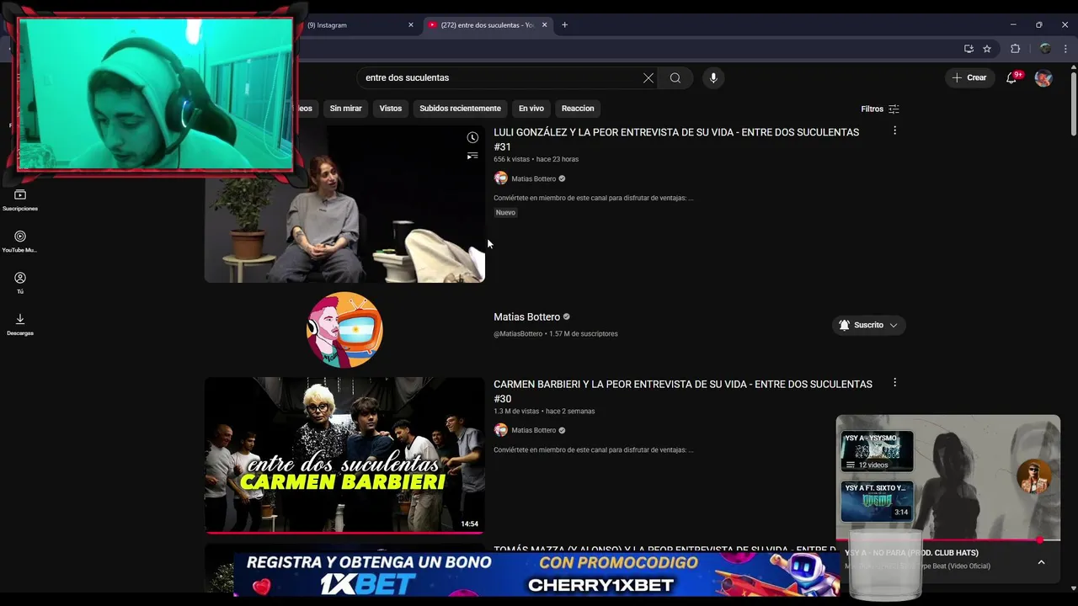
Task: Add Luli González video to Watch Later
Action: pyautogui.click(x=472, y=137)
